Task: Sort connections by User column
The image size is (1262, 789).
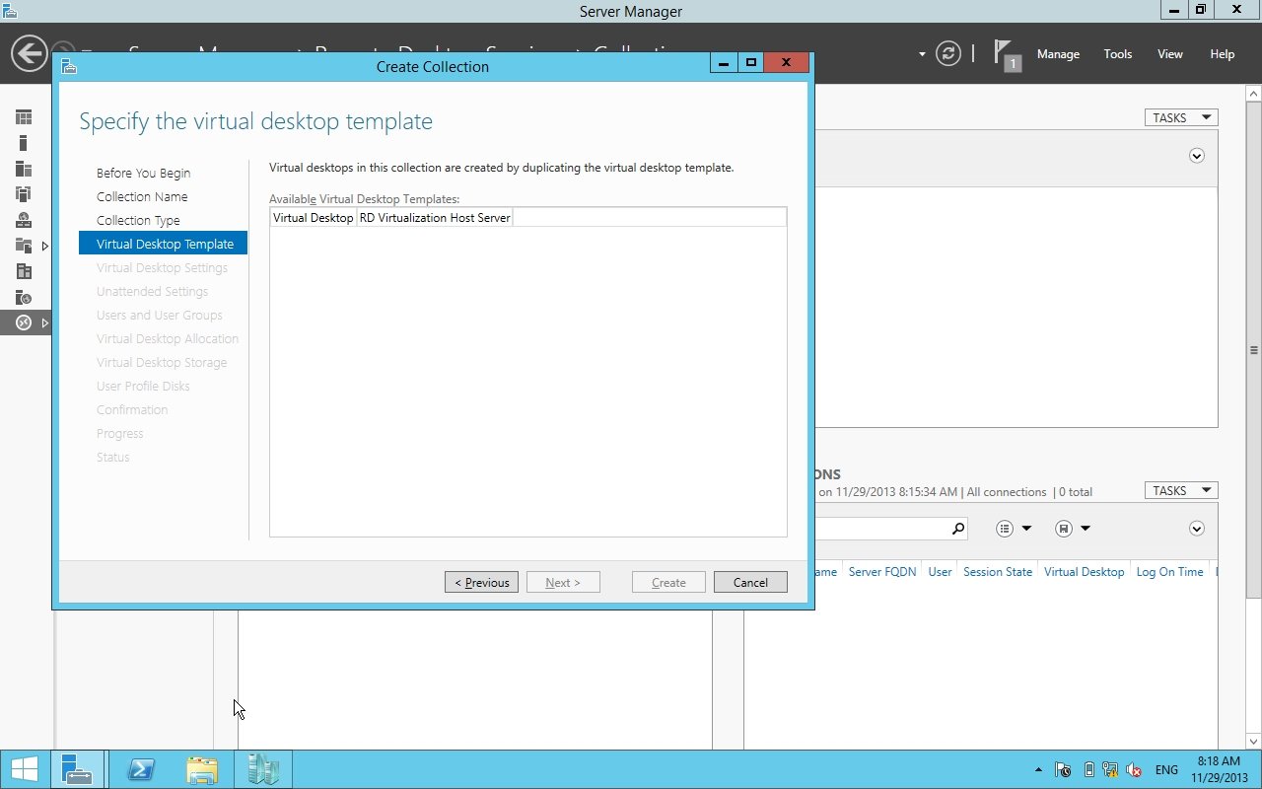Action: (940, 572)
